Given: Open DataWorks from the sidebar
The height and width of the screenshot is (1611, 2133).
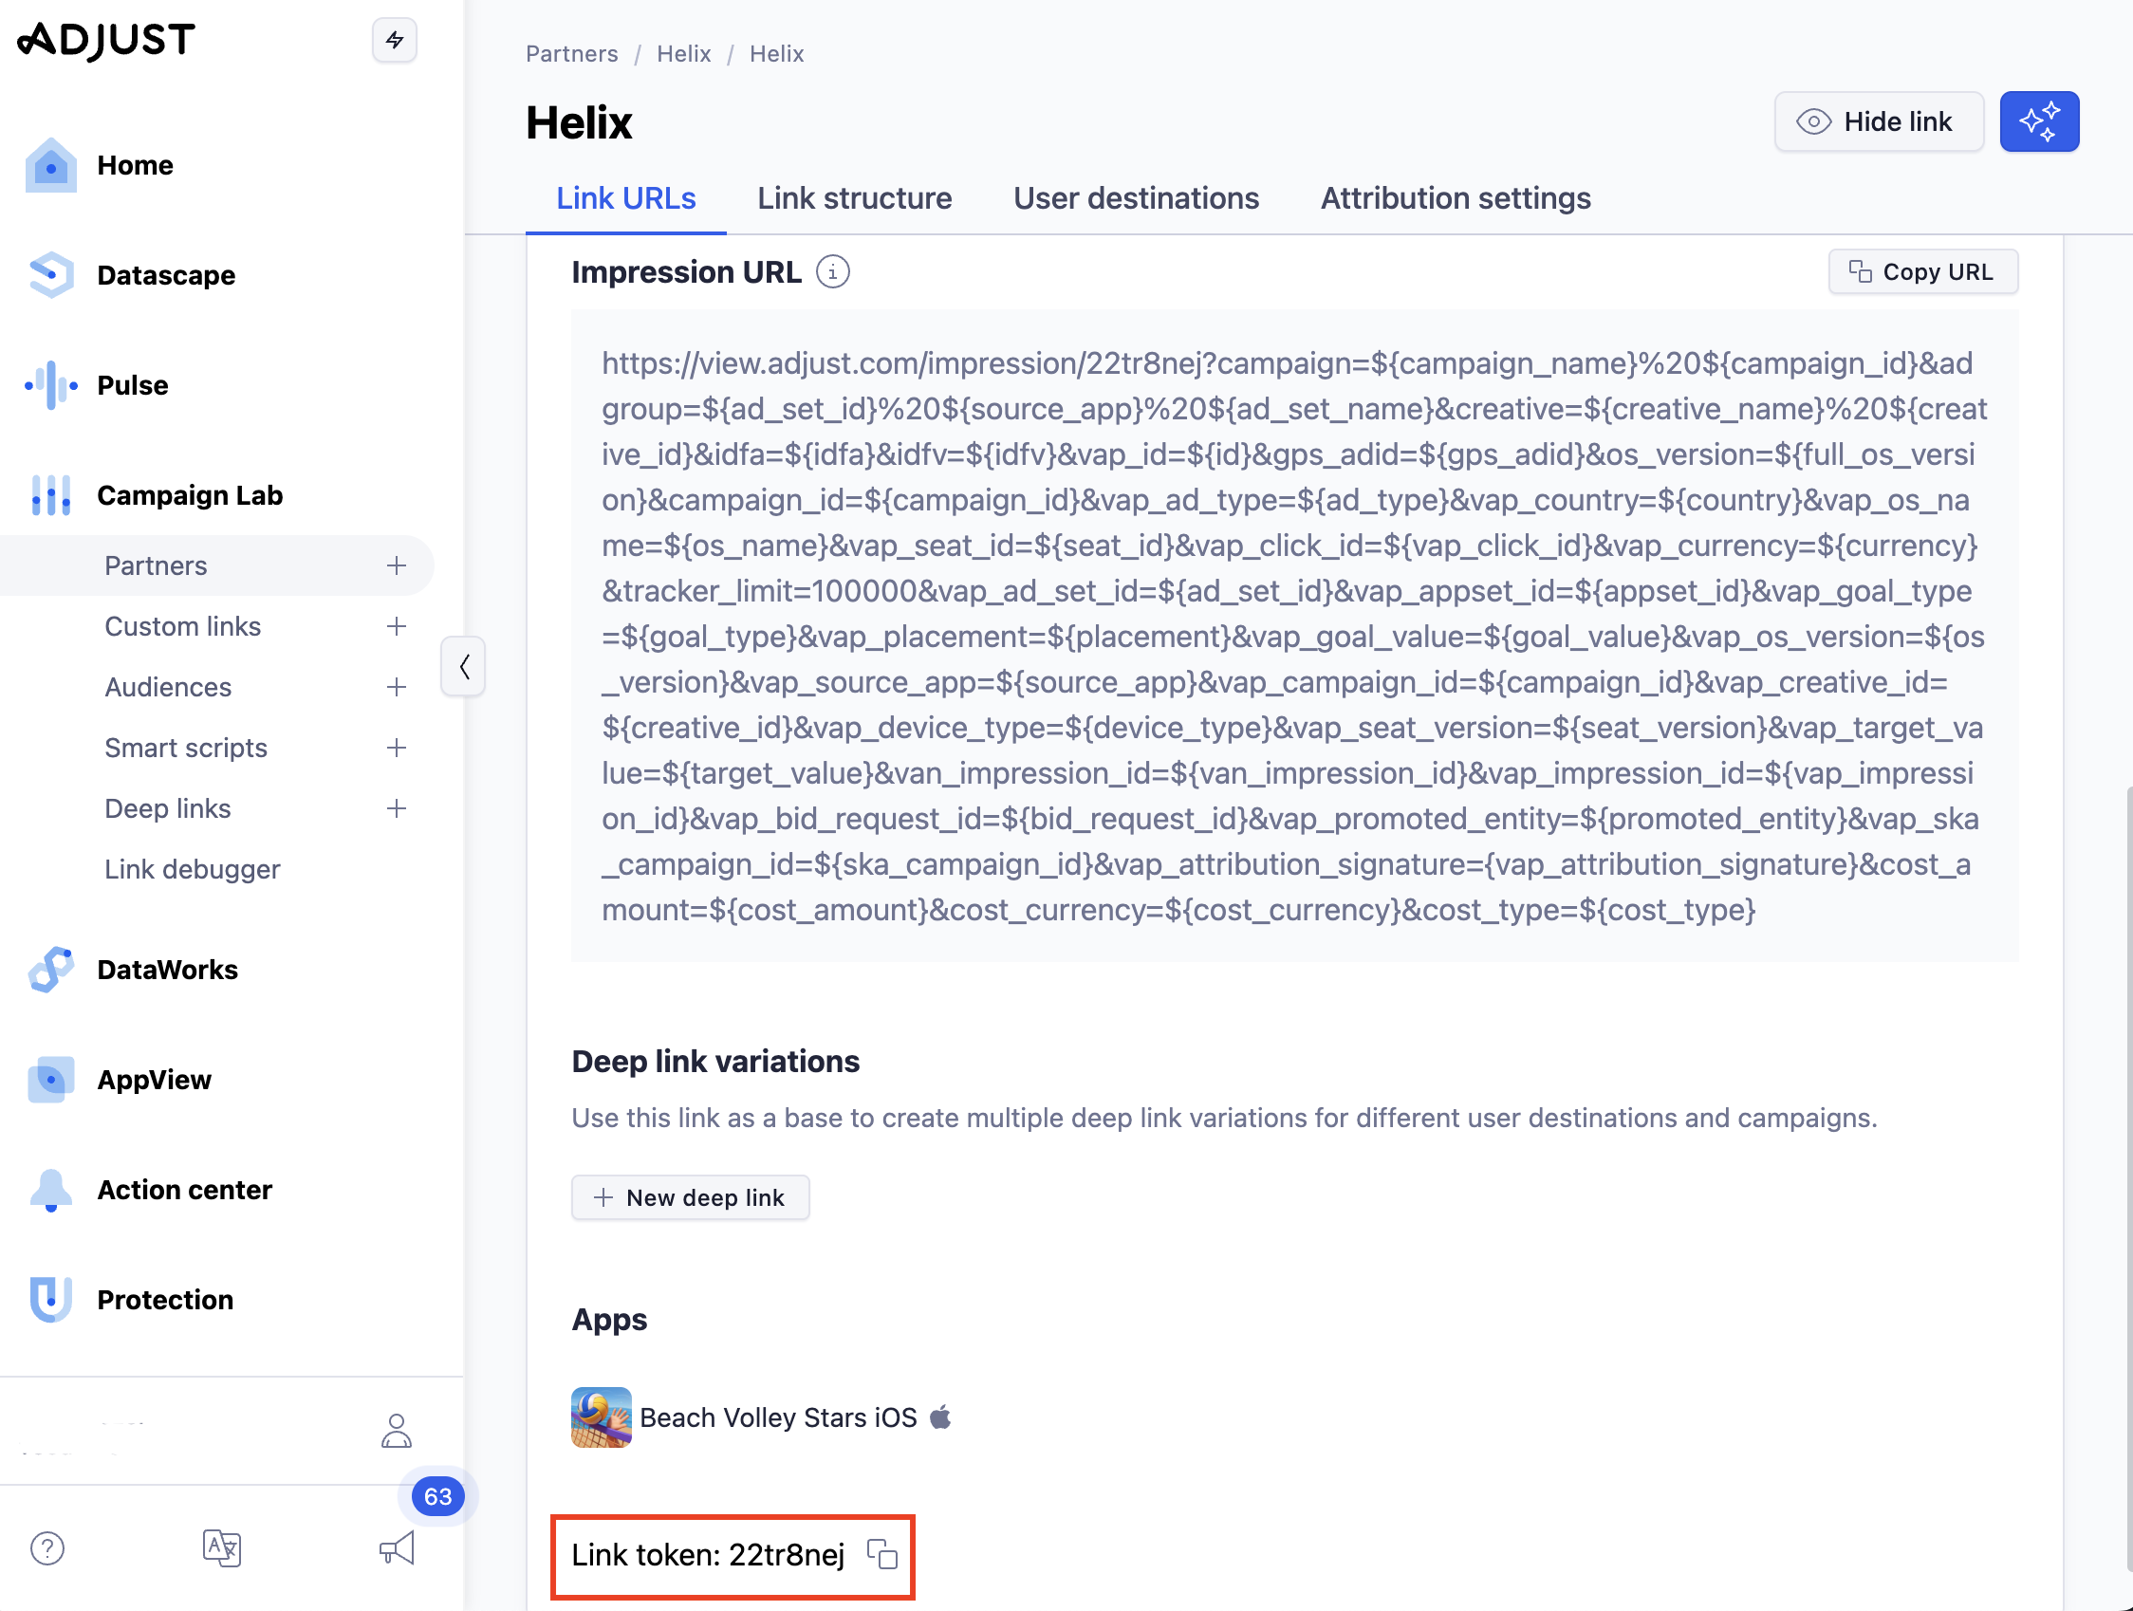Looking at the screenshot, I should coord(167,969).
